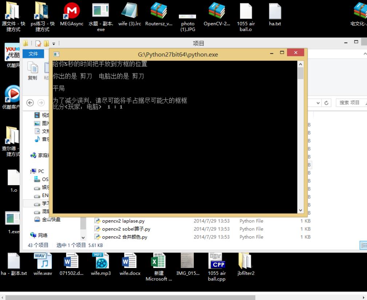Open the 新建 Microsoft Excel file
This screenshot has width=367, height=300.
pyautogui.click(x=159, y=267)
